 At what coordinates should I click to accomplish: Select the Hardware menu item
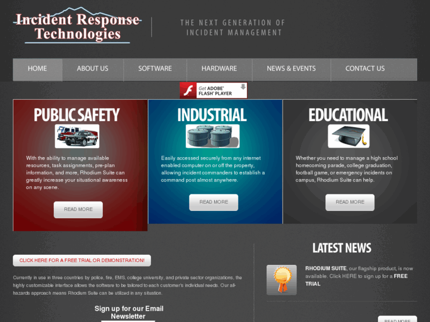[x=219, y=70]
